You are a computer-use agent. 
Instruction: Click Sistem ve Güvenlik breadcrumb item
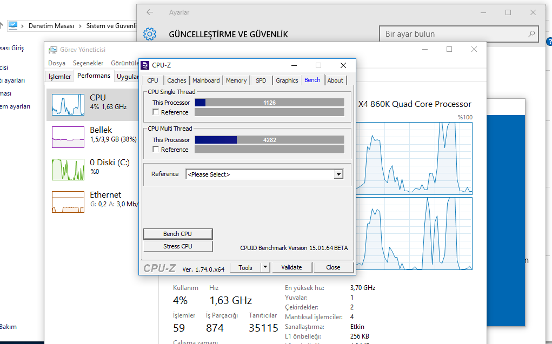[111, 26]
